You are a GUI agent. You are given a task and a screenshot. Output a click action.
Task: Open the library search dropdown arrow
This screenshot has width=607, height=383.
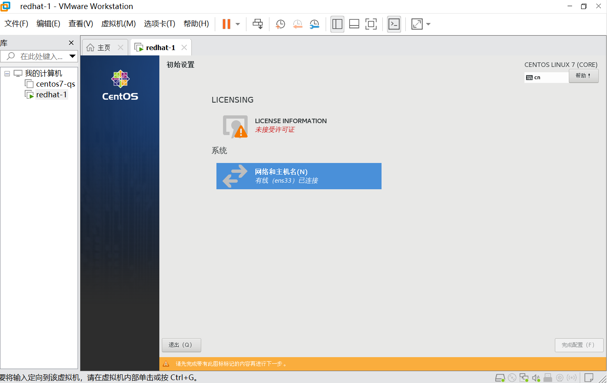(x=73, y=56)
